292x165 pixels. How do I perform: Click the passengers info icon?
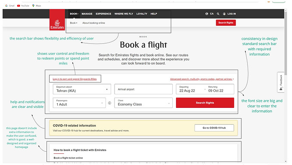coord(109,103)
